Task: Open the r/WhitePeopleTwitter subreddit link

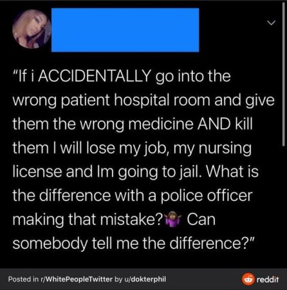Action: point(77,279)
